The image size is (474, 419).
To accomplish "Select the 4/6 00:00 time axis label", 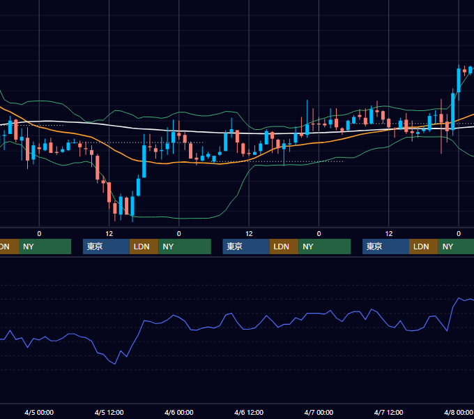I will click(179, 412).
